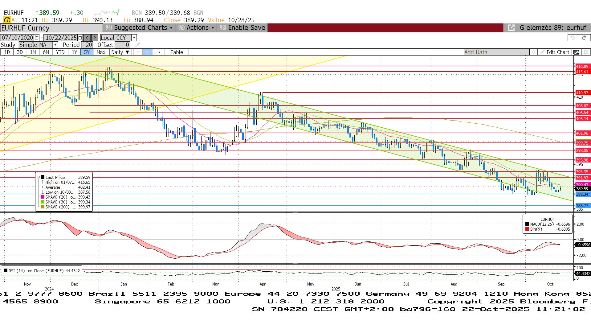This screenshot has height=325, width=591.
Task: Open the Actions menu
Action: [x=197, y=28]
